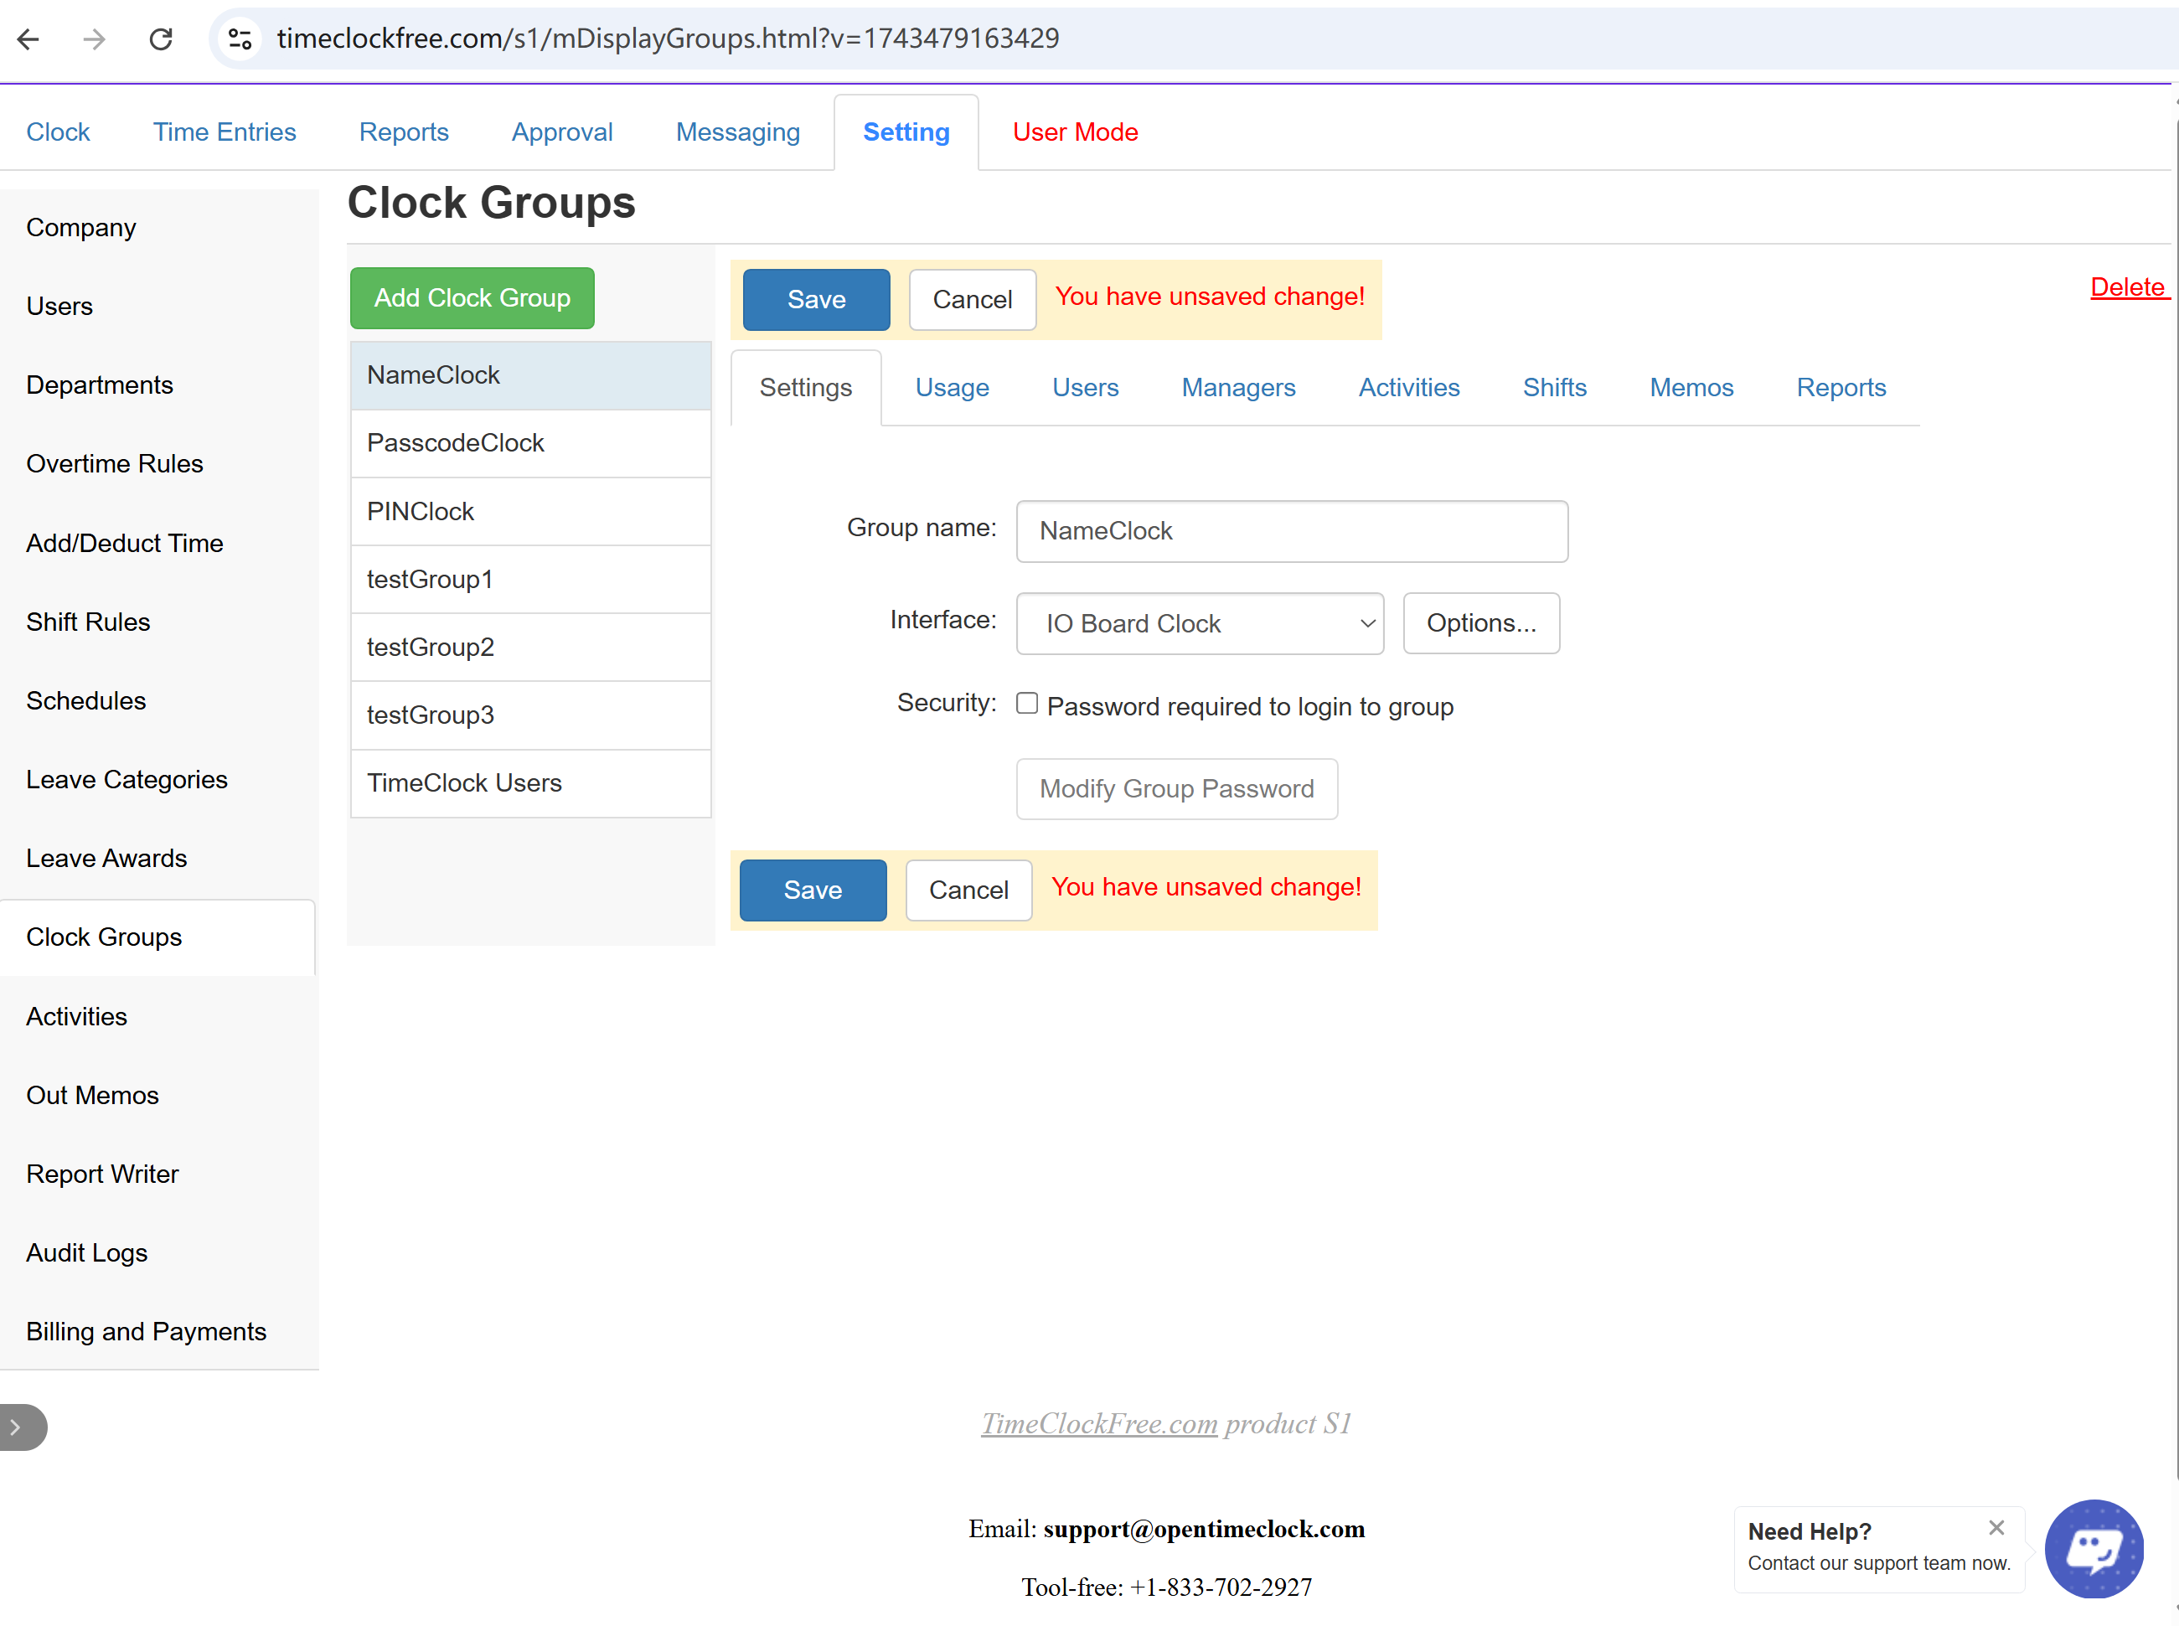The image size is (2179, 1626).
Task: Click the bottom Cancel button
Action: point(968,890)
